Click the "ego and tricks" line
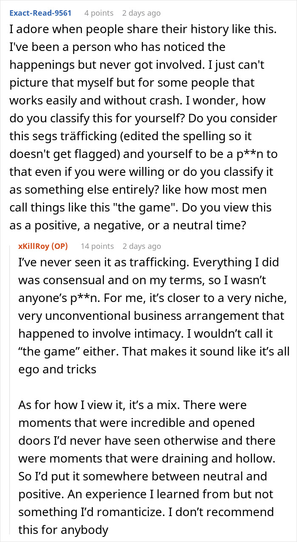The height and width of the screenshot is (542, 297). click(57, 369)
